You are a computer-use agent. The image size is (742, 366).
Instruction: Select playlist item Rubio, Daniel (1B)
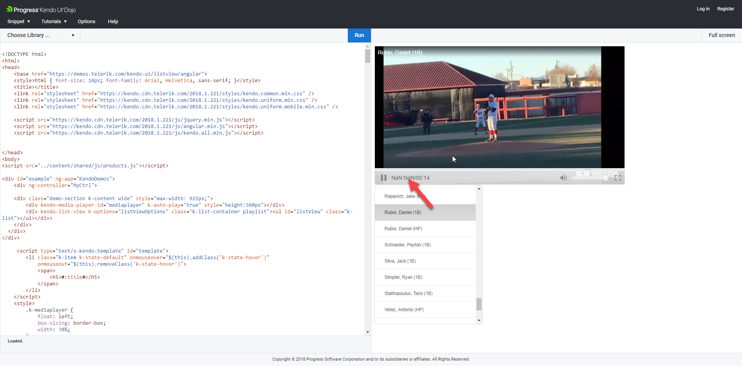(425, 213)
